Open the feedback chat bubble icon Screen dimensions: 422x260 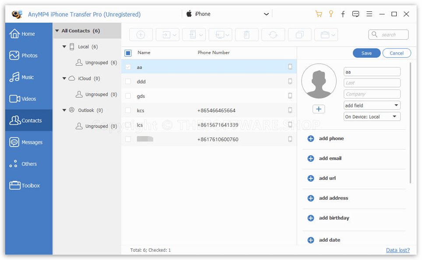point(355,14)
